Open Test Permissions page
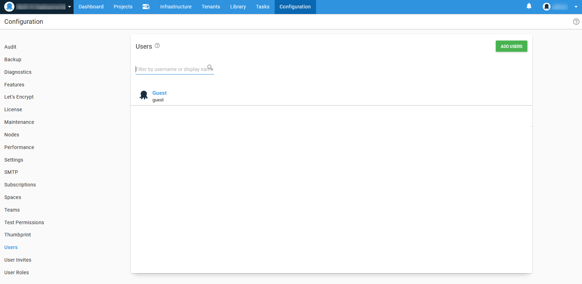 (24, 222)
